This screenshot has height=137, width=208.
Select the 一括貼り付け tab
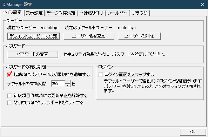coord(91,13)
